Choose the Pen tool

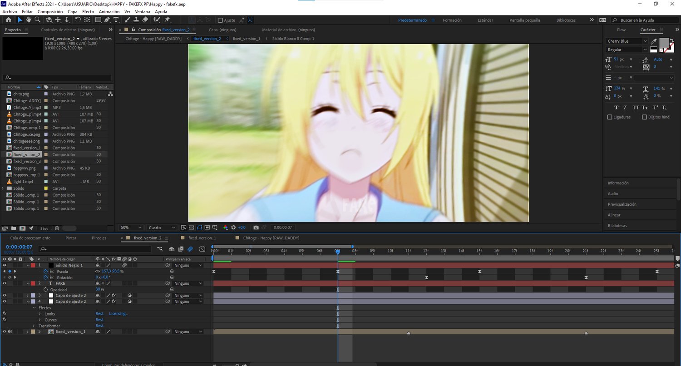click(107, 20)
